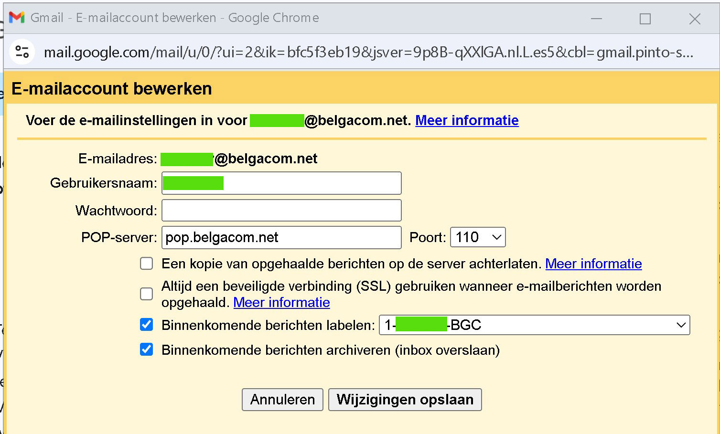Maximize the Chrome popup window
720x434 pixels.
pos(645,19)
